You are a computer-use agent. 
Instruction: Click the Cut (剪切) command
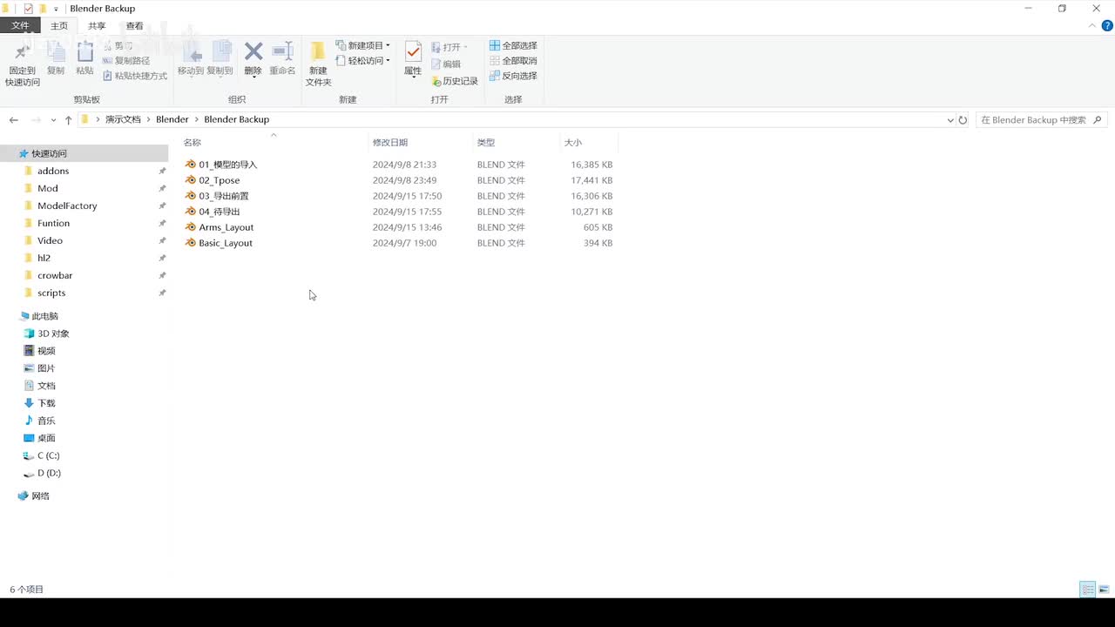point(118,45)
